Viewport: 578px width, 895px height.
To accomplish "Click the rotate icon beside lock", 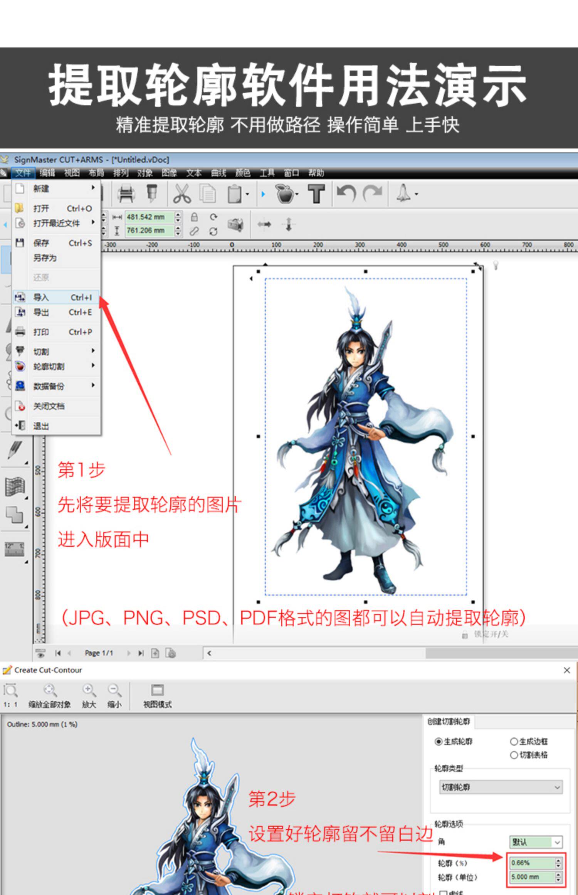I will click(213, 217).
